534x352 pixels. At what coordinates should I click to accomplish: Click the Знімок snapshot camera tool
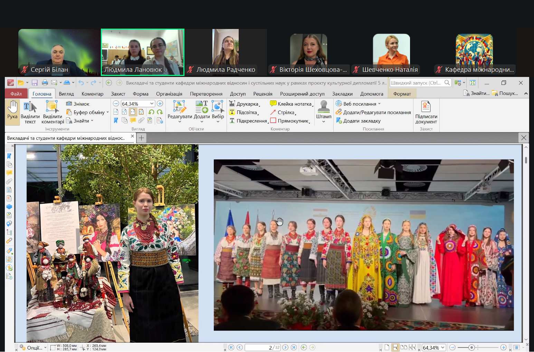pyautogui.click(x=78, y=104)
